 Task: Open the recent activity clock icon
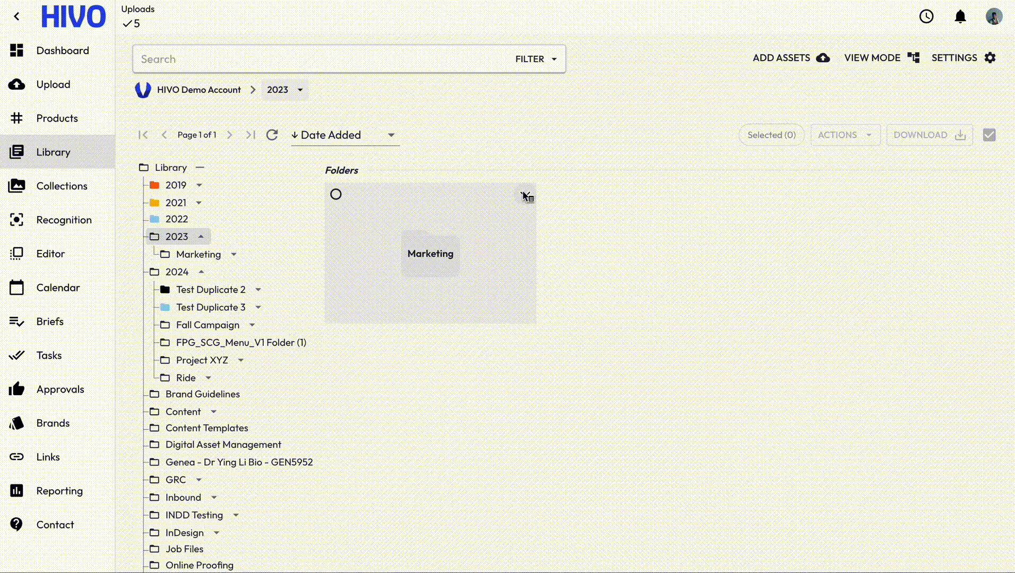coord(926,16)
